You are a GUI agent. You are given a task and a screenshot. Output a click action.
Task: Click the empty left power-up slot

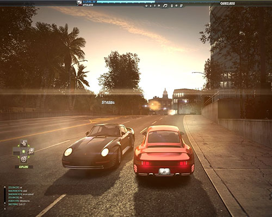click(x=16, y=151)
